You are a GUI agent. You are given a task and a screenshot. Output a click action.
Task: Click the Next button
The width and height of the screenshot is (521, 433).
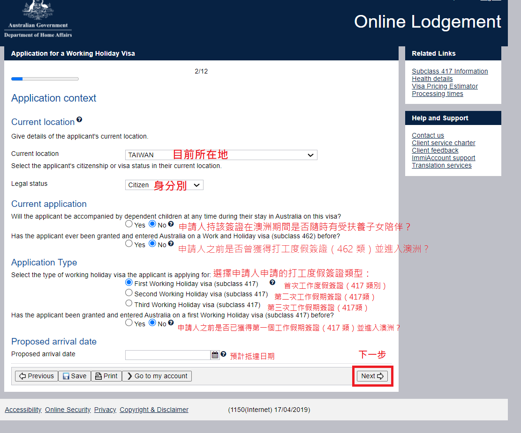pos(372,376)
